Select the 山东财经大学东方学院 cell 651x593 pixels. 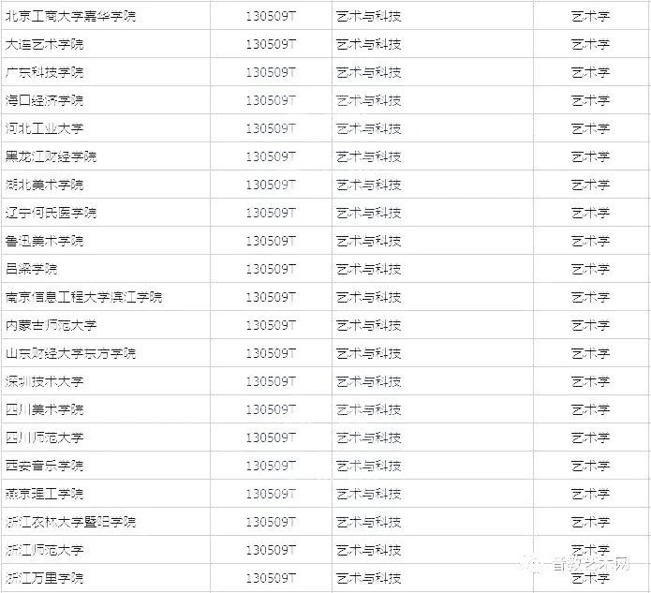tap(70, 353)
